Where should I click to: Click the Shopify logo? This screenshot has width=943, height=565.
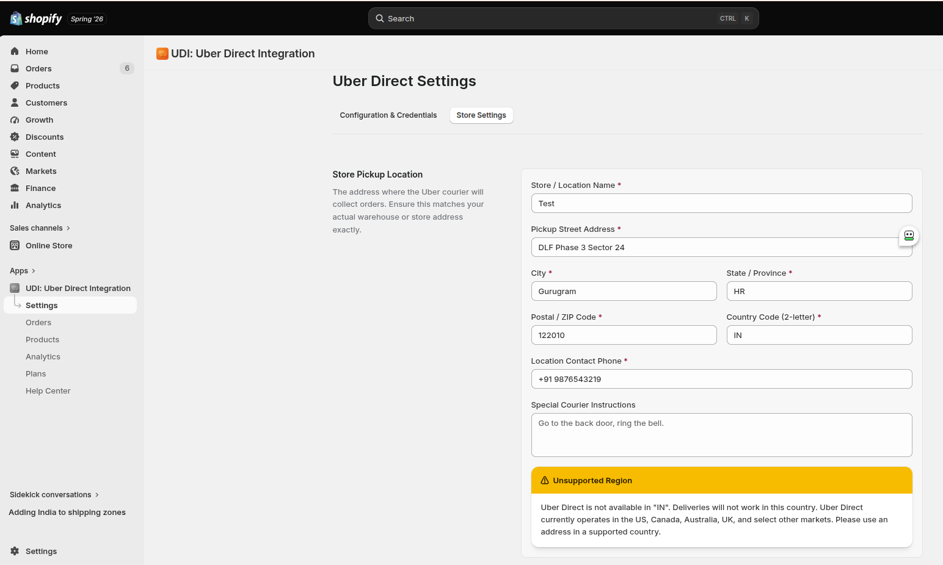[36, 19]
